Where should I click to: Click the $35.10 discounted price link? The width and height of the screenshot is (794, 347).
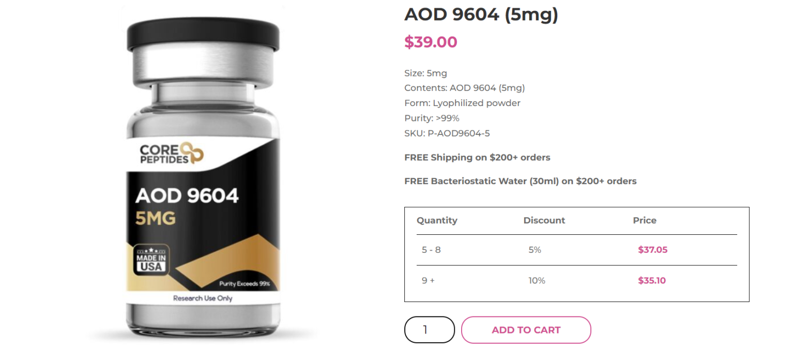tap(652, 280)
